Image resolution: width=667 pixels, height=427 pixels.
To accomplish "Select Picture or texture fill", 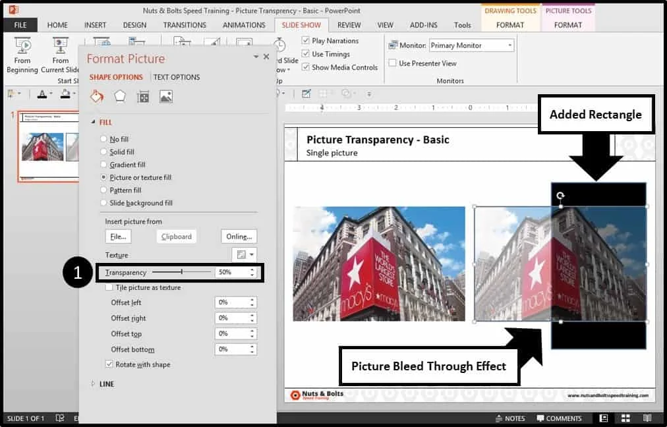I will (x=103, y=177).
